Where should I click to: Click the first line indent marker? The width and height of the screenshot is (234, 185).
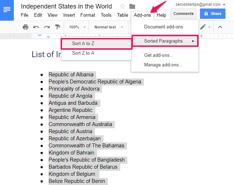coord(40,35)
